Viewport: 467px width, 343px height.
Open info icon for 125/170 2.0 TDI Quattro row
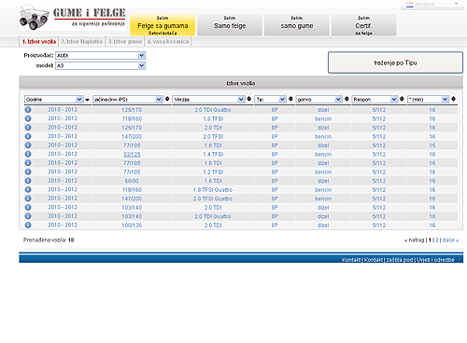click(x=28, y=110)
